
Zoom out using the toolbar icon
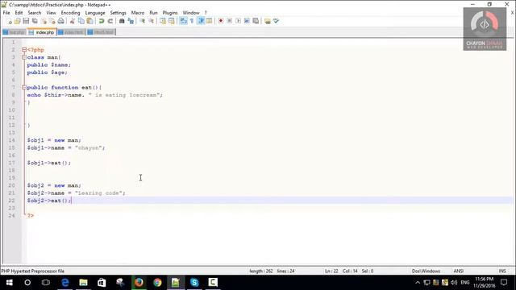click(151, 21)
